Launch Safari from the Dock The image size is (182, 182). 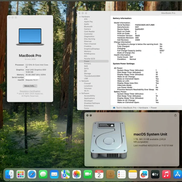coord(32,174)
